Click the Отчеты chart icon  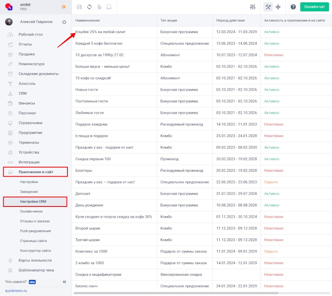pyautogui.click(x=10, y=44)
